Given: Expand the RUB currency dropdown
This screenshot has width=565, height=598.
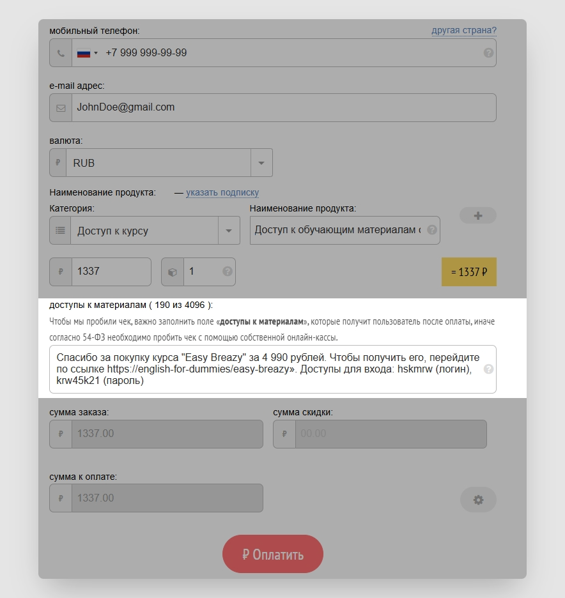Looking at the screenshot, I should tap(261, 163).
